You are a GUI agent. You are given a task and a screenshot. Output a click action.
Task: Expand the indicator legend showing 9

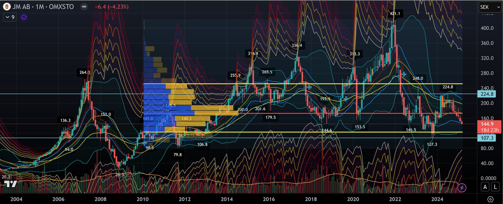click(10, 17)
